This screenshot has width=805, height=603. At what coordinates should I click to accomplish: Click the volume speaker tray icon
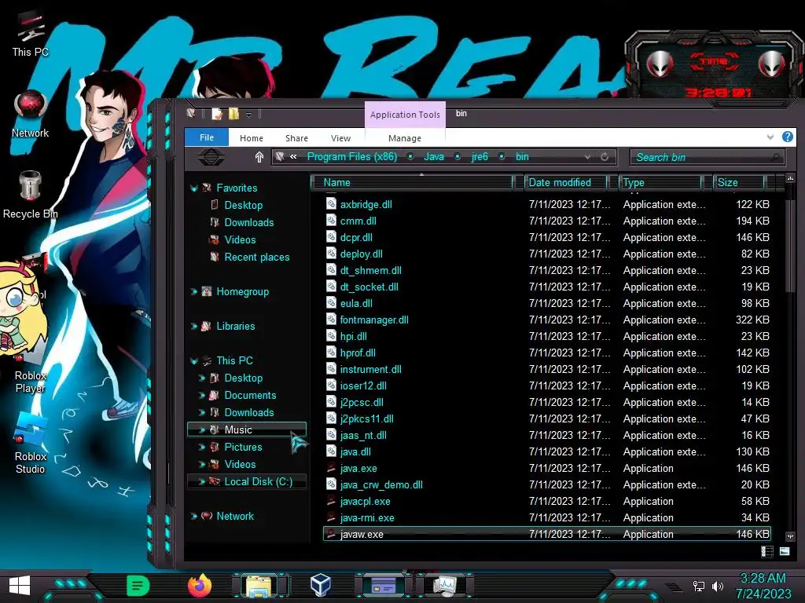pos(718,586)
